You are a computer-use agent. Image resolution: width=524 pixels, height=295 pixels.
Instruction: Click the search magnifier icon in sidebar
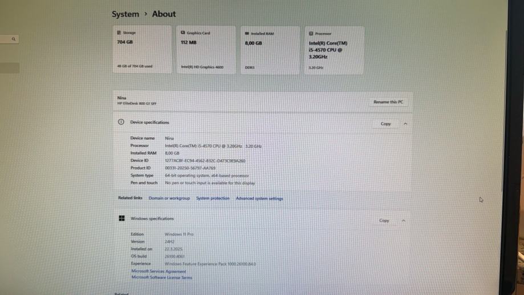14,39
